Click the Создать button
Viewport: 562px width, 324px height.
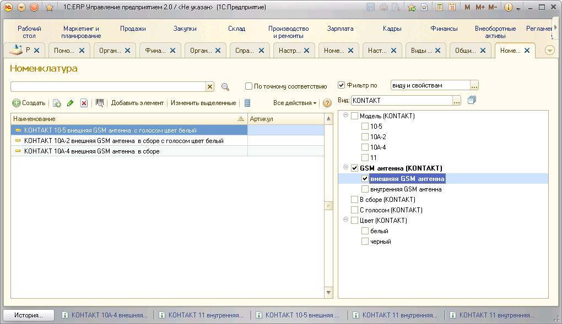29,103
